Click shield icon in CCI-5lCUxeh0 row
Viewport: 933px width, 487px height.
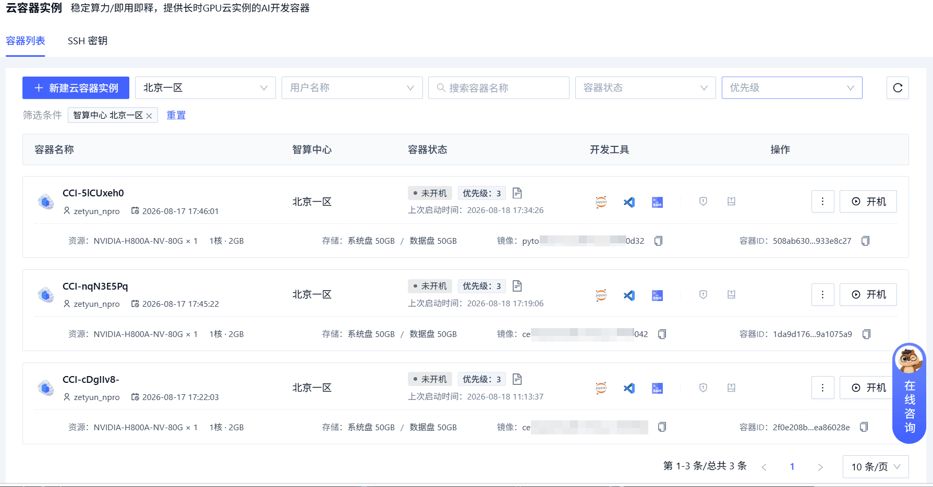click(703, 202)
